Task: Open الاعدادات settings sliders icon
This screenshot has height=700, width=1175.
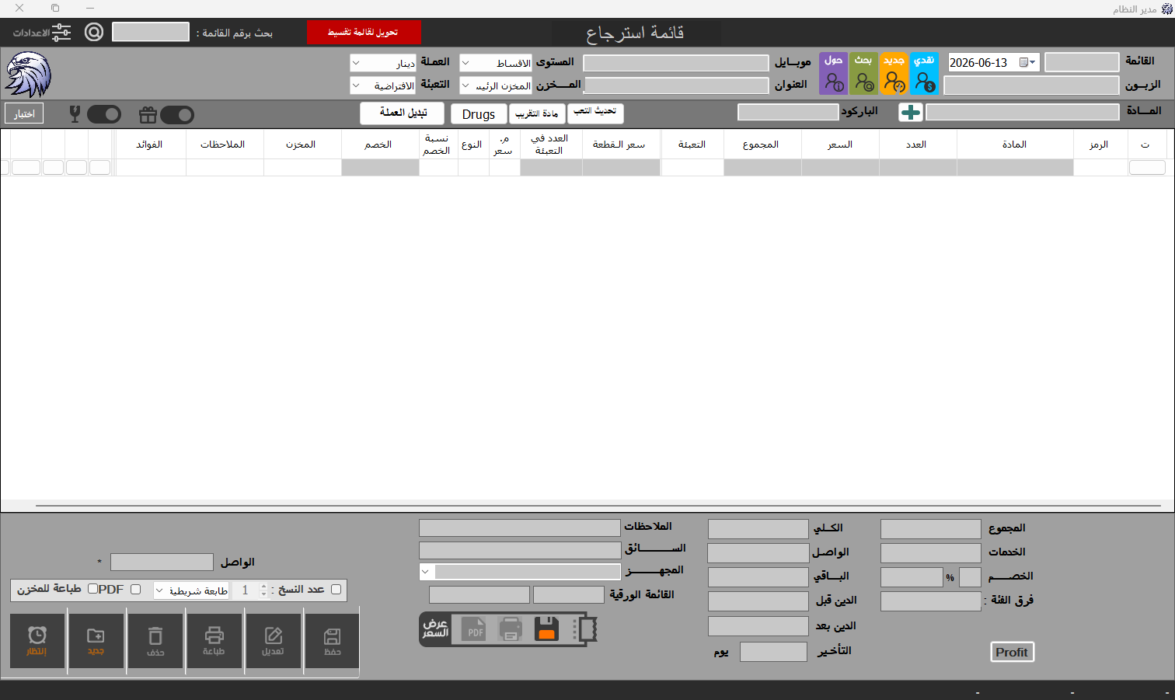Action: (61, 33)
